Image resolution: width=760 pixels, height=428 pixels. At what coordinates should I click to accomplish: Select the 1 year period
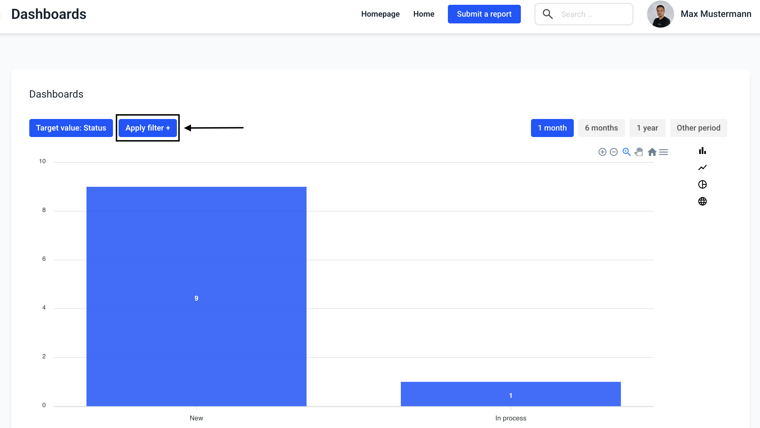647,128
